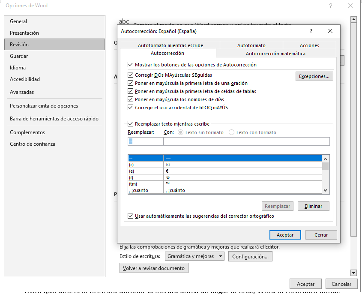362x294 pixels.
Task: Uncheck Corregir DOs MAyúsculas SEguidas
Action: coord(130,75)
